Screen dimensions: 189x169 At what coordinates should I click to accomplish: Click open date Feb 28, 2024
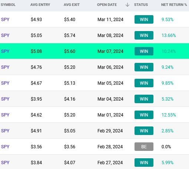(110, 147)
